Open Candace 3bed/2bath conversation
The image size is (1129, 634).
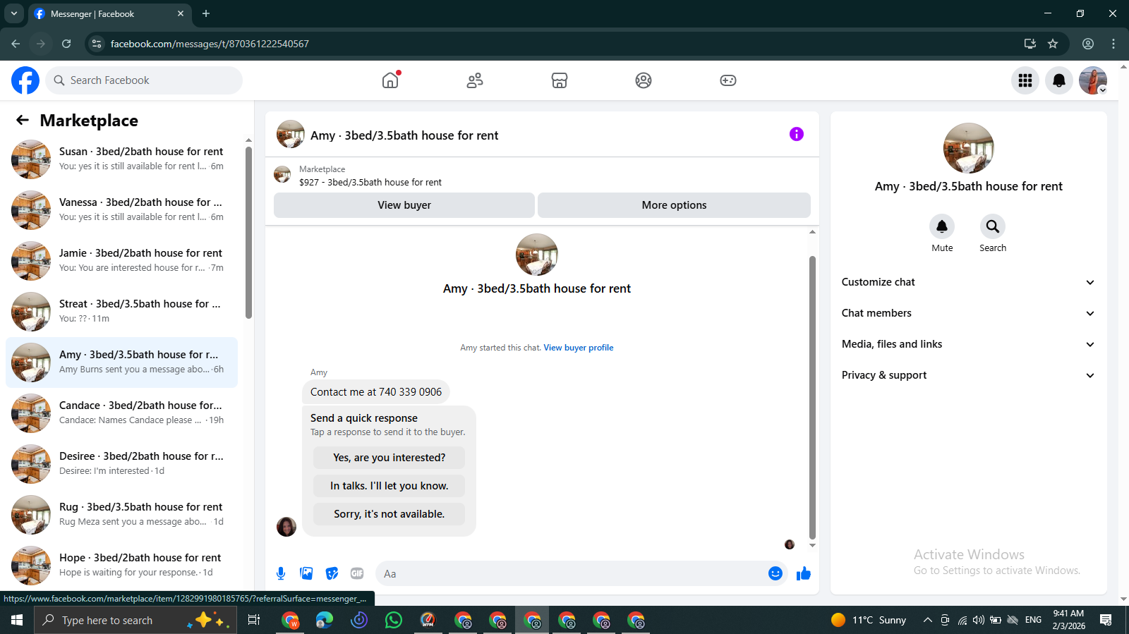pyautogui.click(x=122, y=413)
